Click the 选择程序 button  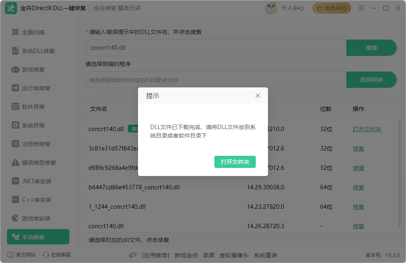[x=371, y=80]
